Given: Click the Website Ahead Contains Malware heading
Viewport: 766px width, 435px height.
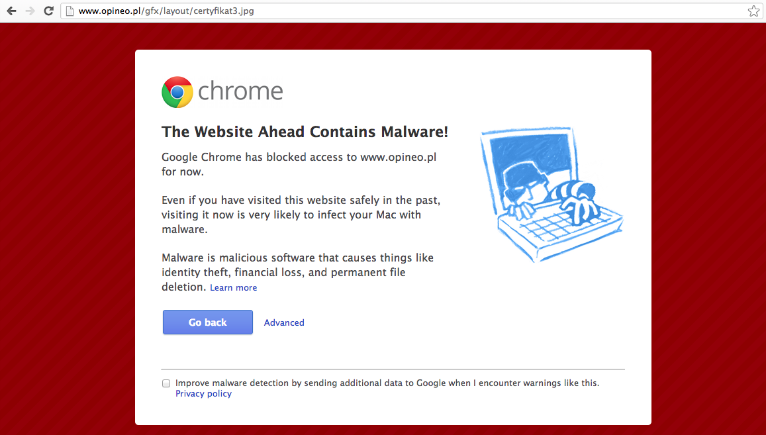Looking at the screenshot, I should pyautogui.click(x=305, y=132).
